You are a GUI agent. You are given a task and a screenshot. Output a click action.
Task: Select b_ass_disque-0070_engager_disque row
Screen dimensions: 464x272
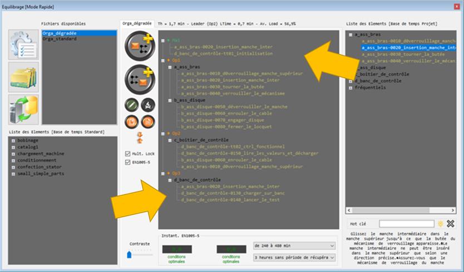pyautogui.click(x=223, y=120)
